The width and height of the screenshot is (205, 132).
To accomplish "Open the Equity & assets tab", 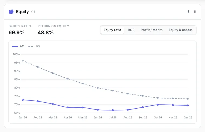I will [180, 30].
